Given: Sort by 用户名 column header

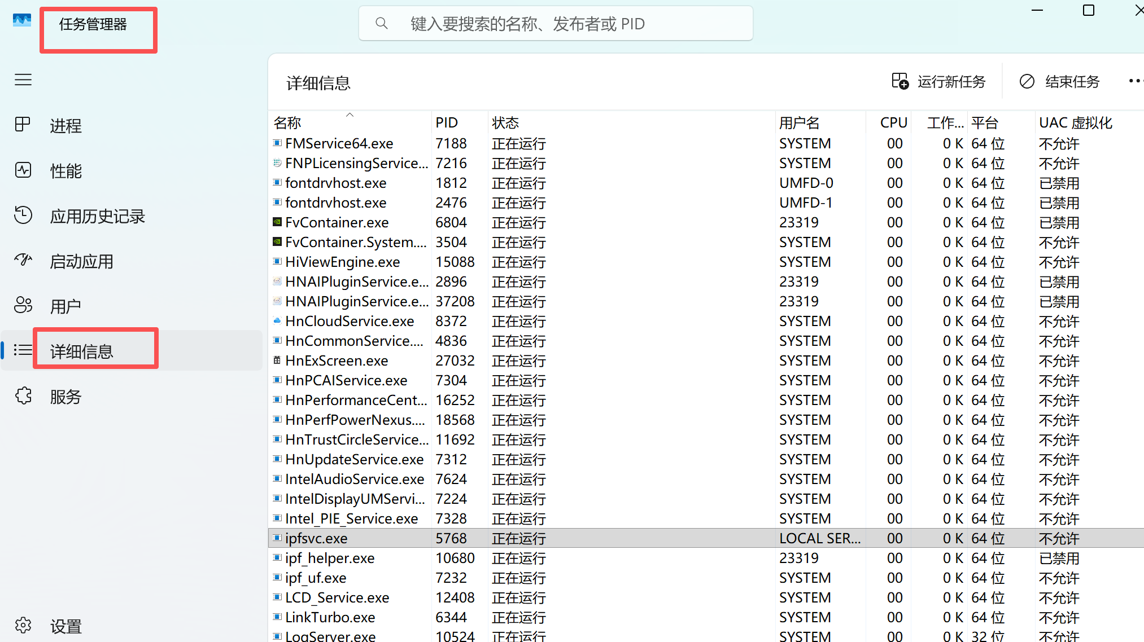Looking at the screenshot, I should (x=799, y=122).
